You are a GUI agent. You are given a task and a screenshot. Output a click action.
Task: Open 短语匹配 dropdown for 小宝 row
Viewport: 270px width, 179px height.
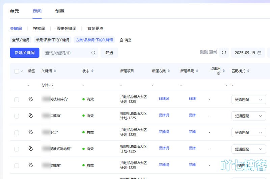[249, 133]
